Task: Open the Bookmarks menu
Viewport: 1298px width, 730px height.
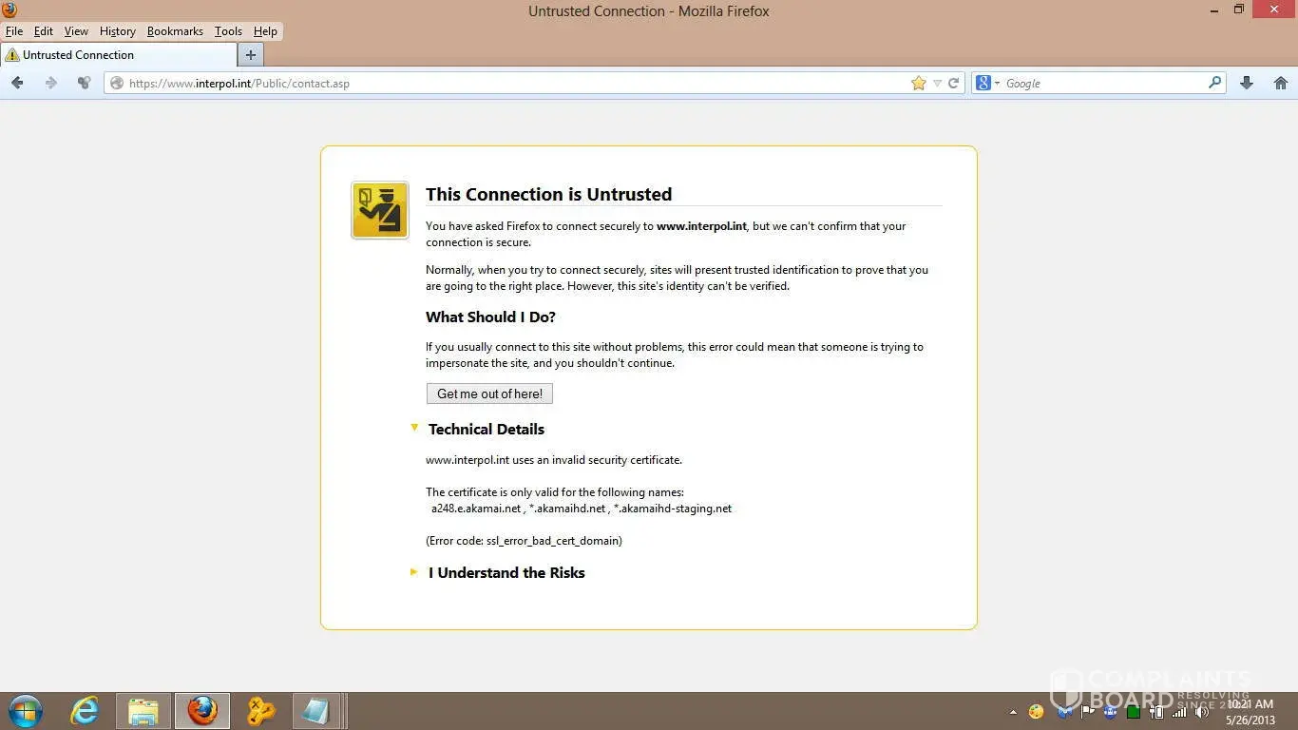Action: [x=175, y=31]
